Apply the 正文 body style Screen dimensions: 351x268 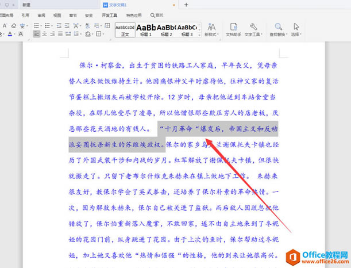click(125, 30)
